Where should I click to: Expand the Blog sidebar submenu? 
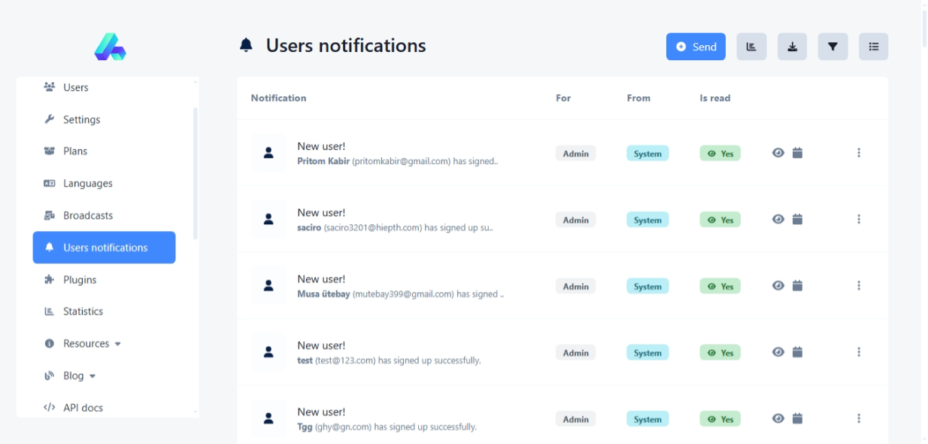click(79, 376)
